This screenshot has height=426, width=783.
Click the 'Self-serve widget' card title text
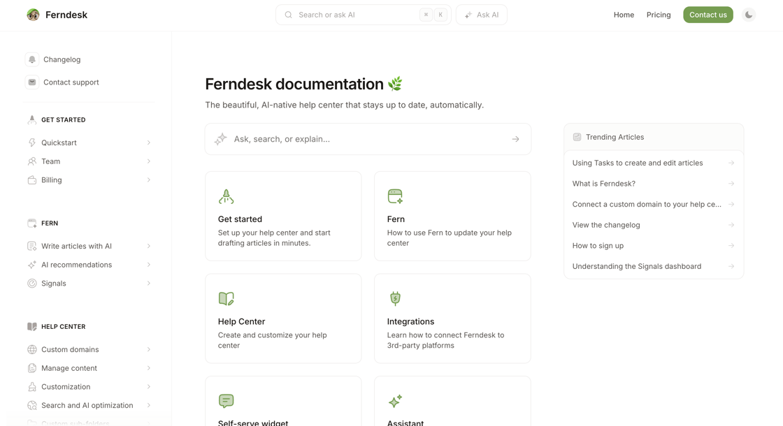tap(252, 423)
